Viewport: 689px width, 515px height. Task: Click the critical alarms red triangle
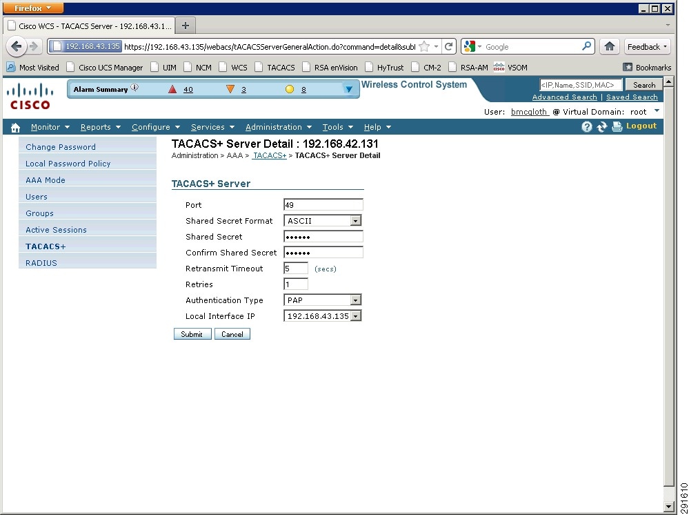click(x=172, y=89)
